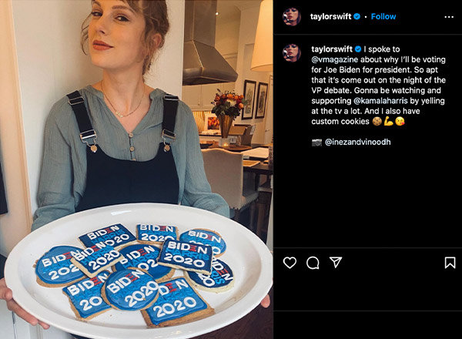Like the post with the heart icon

[290, 263]
